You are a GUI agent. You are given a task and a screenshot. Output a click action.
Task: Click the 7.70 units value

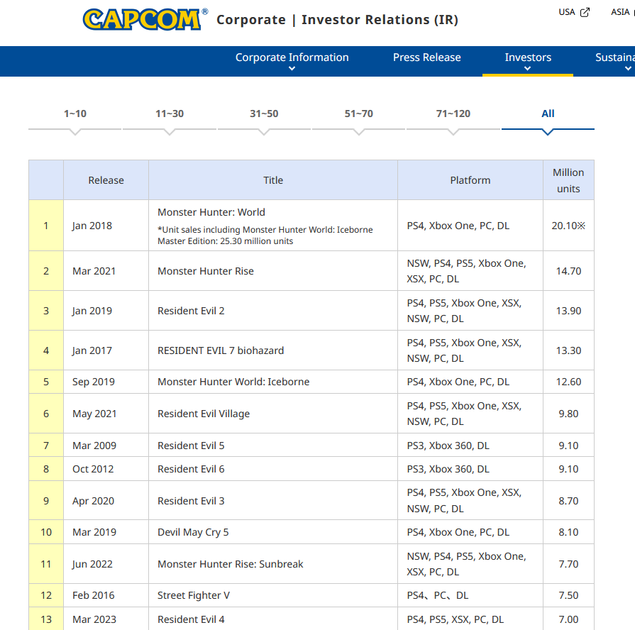(568, 564)
